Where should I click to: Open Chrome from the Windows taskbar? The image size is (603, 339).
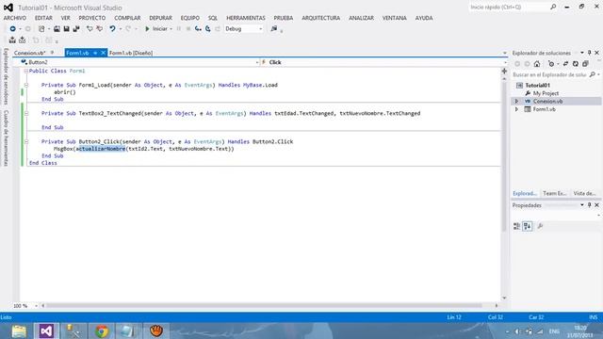tap(102, 331)
